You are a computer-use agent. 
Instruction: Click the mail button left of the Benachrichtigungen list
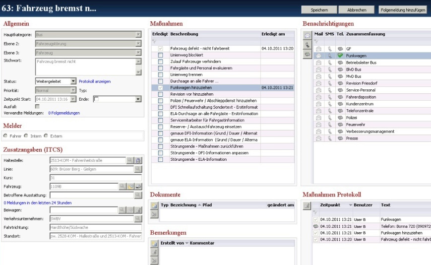(308, 35)
